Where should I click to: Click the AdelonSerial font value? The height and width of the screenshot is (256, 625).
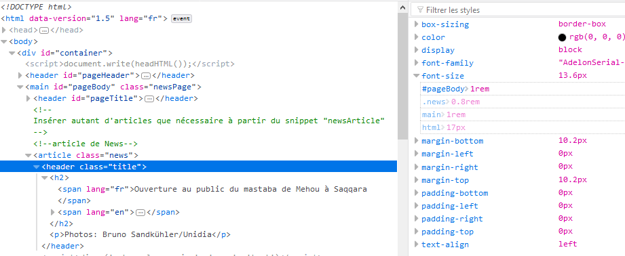coord(592,63)
